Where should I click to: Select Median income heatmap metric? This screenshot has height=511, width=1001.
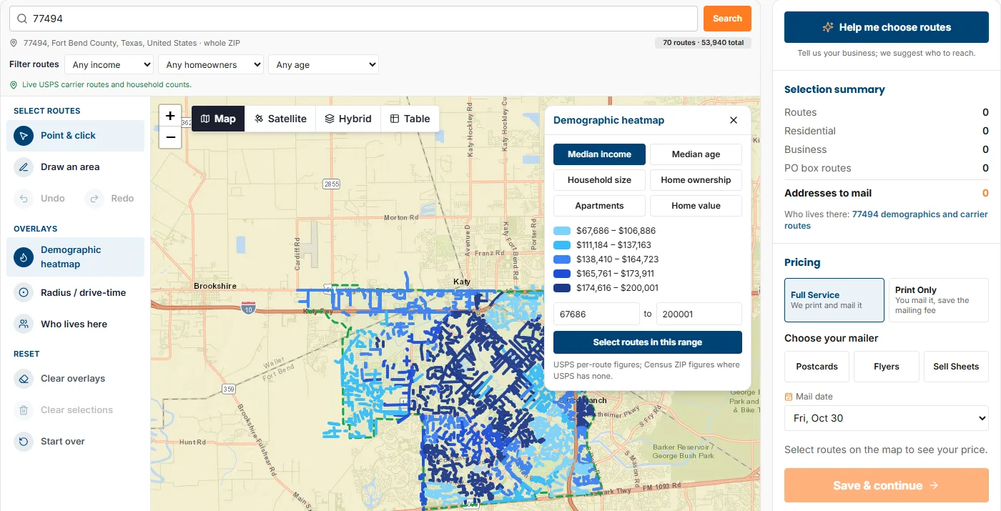tap(599, 154)
